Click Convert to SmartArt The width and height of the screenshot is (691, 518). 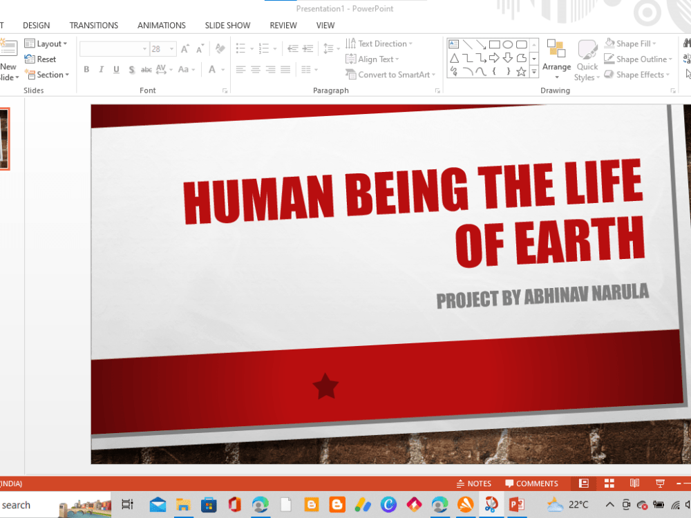pyautogui.click(x=390, y=75)
